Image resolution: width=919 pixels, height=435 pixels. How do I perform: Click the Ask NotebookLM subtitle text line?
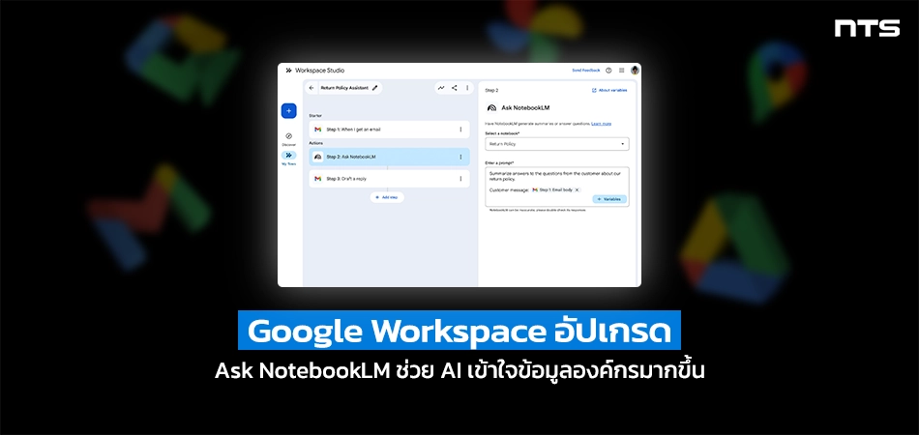tap(459, 371)
